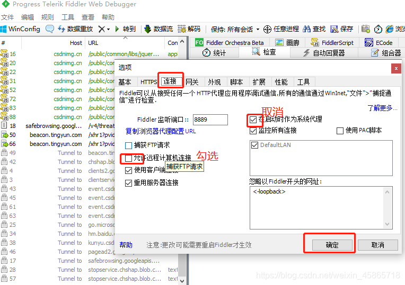Click the bypass URLs text box
The width and height of the screenshot is (405, 285).
pyautogui.click(x=321, y=208)
